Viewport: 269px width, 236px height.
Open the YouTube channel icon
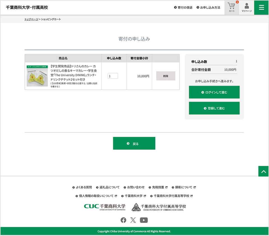pos(144,220)
